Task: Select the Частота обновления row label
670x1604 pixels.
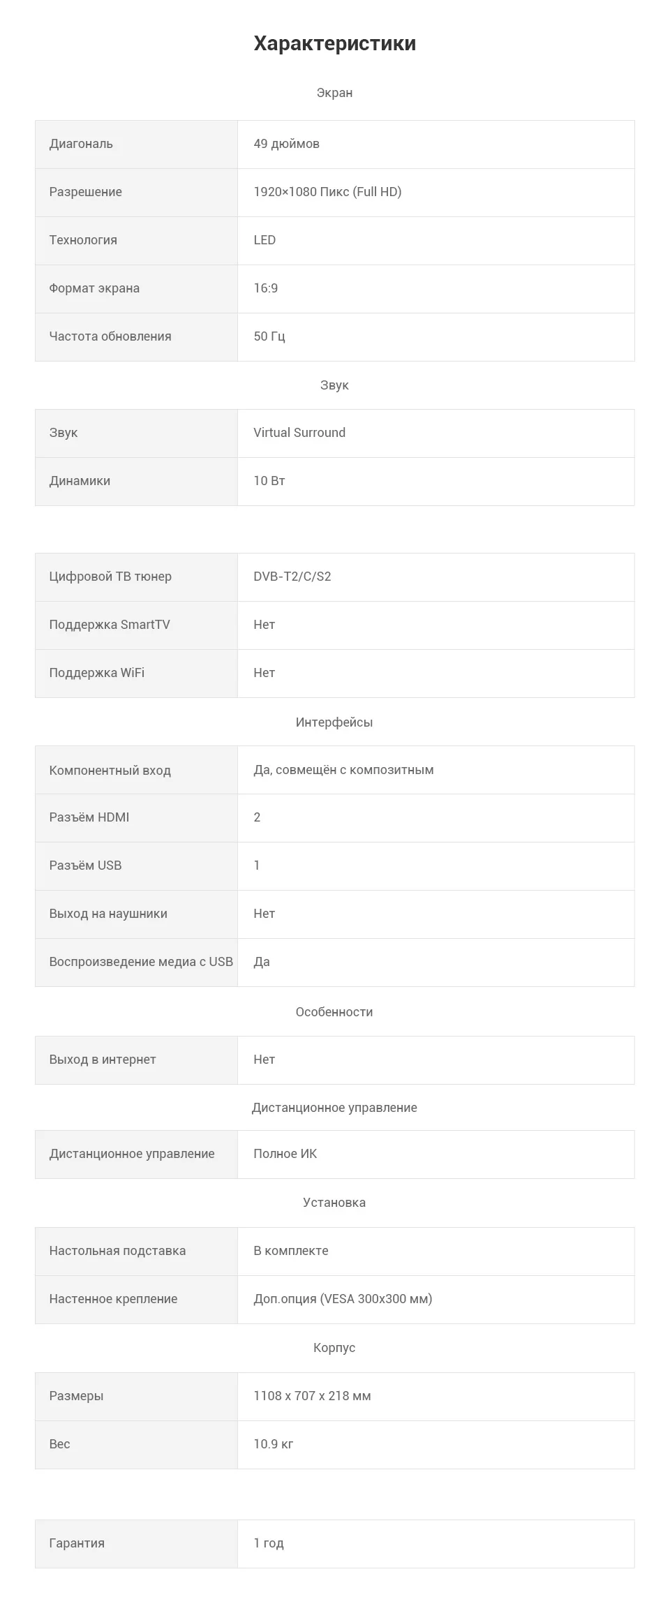Action: click(x=110, y=336)
